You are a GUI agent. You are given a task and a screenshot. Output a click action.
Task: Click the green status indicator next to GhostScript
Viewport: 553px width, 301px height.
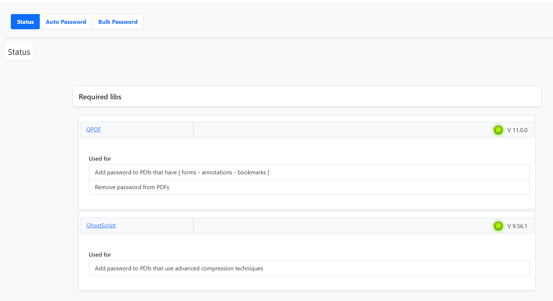point(498,226)
